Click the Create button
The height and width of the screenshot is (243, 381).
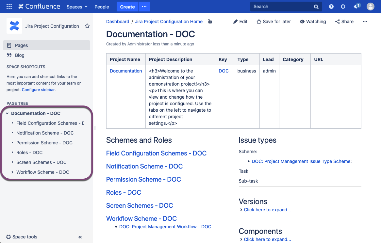(127, 7)
